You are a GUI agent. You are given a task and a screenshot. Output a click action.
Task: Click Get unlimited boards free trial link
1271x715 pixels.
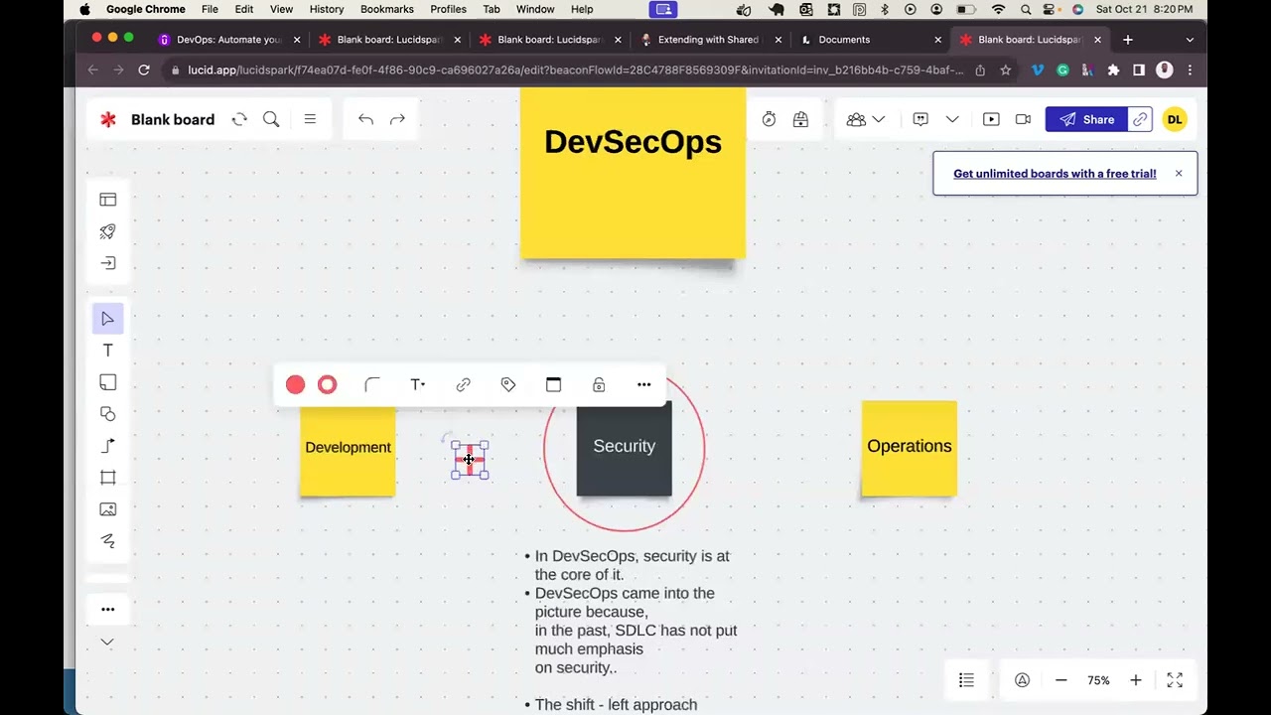[1055, 174]
